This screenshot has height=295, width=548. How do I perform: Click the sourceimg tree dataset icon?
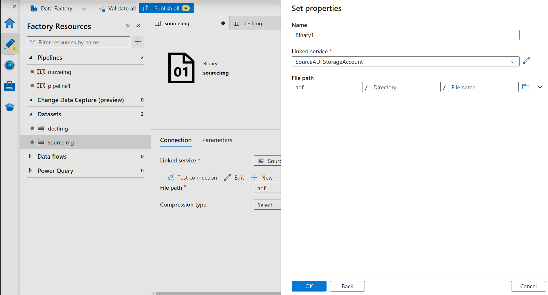(x=41, y=142)
